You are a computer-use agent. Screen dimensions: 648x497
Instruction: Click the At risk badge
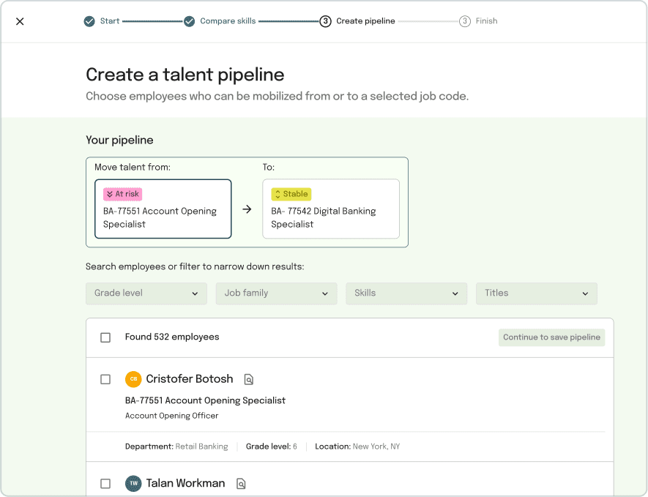pos(123,194)
